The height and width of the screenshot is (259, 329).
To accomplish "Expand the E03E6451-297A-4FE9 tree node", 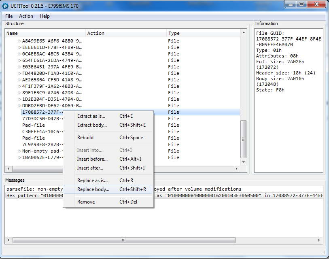I will [19, 67].
